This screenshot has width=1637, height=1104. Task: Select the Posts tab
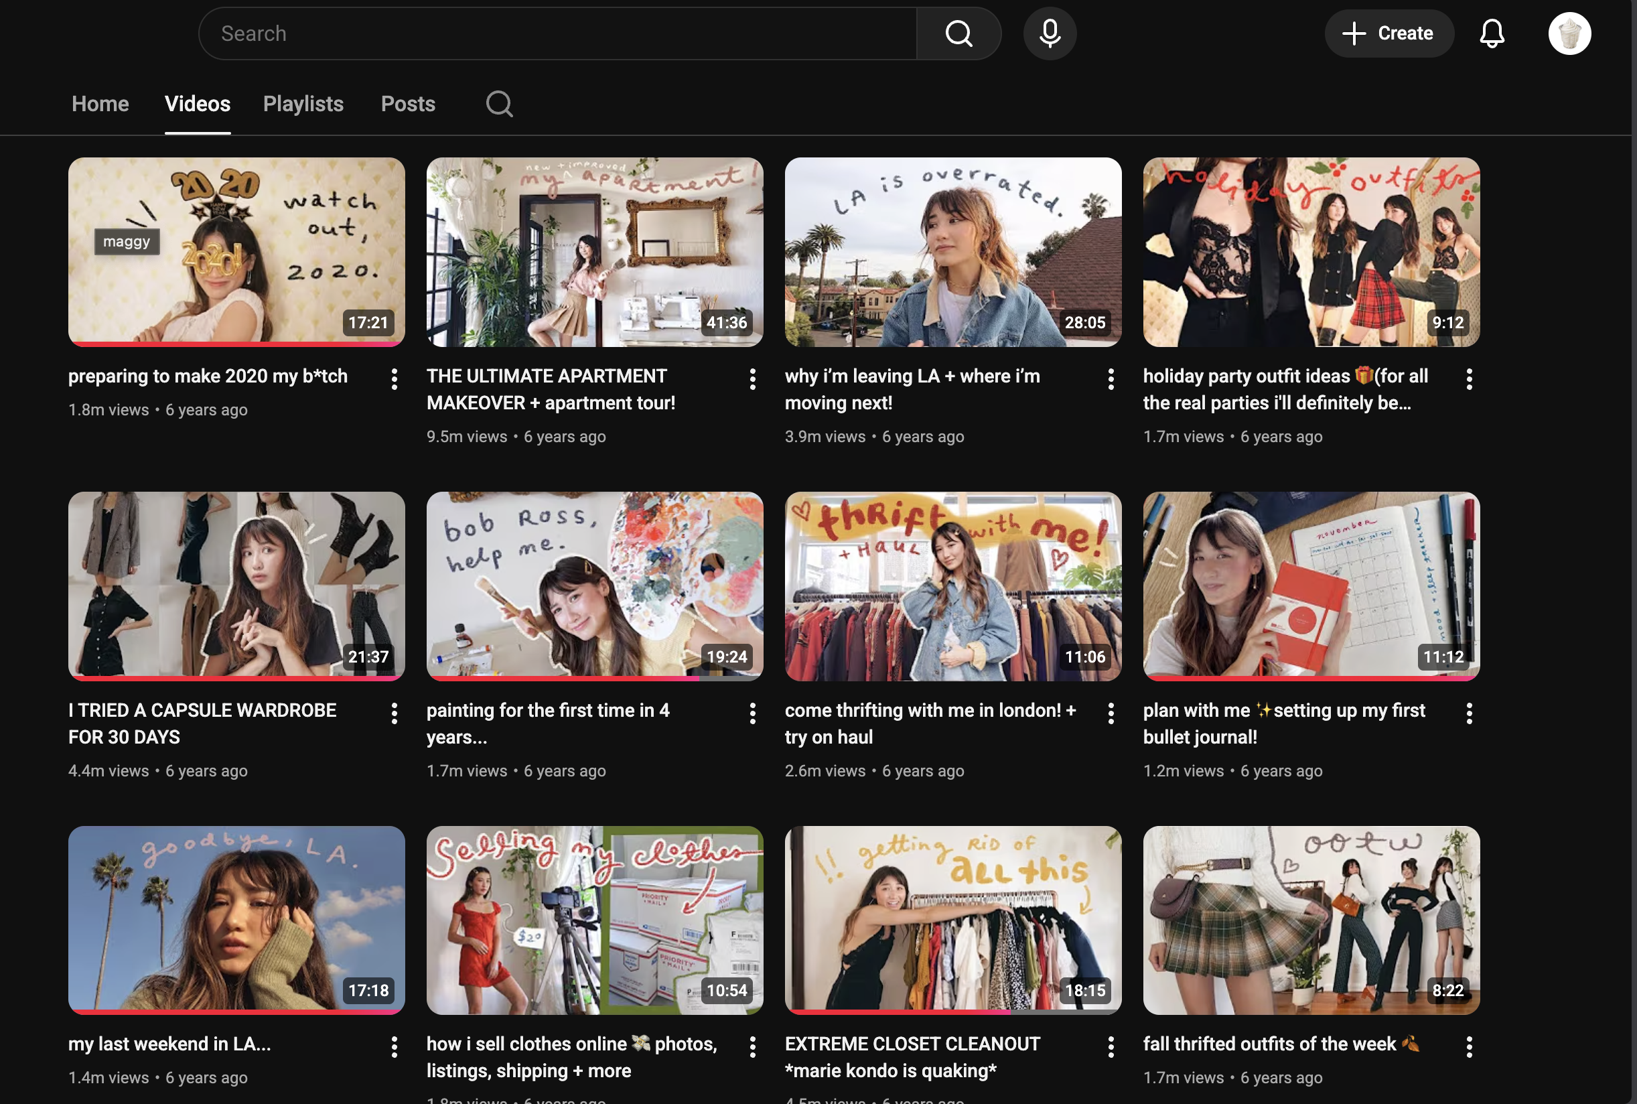[x=408, y=103]
